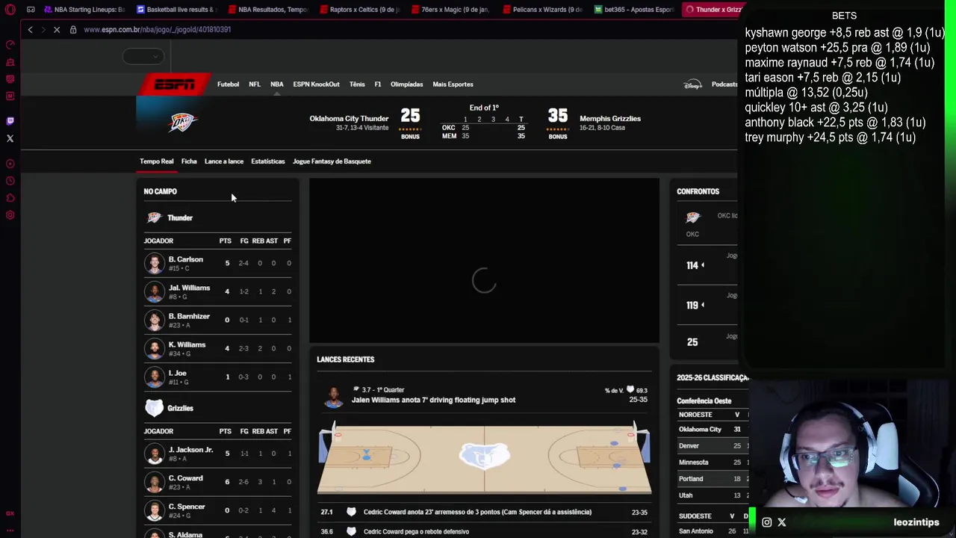Click the Thunder logo in the No Campo panel
Viewport: 956px width, 538px height.
(154, 217)
